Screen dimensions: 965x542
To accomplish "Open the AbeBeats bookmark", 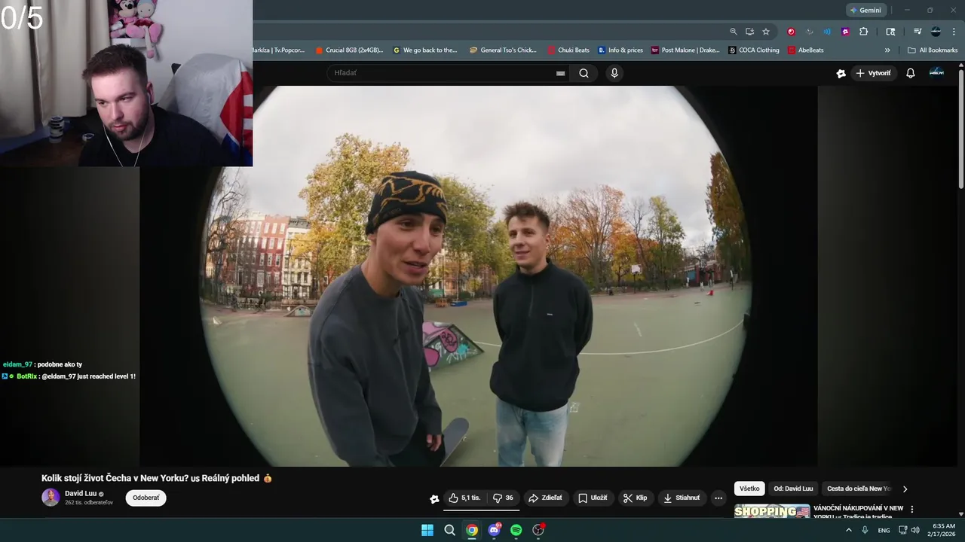I will [x=806, y=50].
